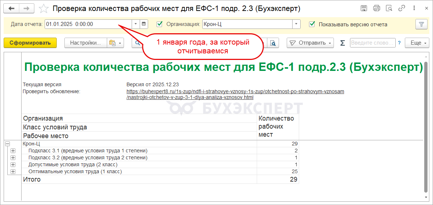
Task: Click the Дата отчета input field
Action: click(x=89, y=24)
